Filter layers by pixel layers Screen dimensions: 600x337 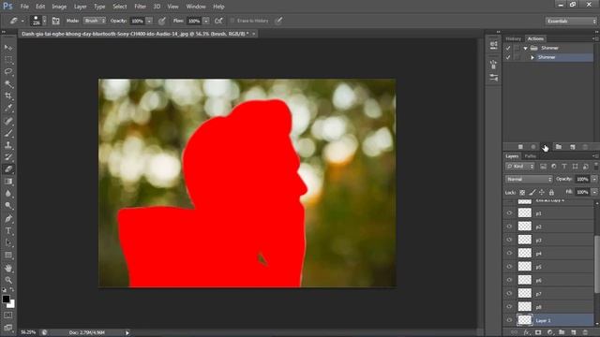[543, 167]
